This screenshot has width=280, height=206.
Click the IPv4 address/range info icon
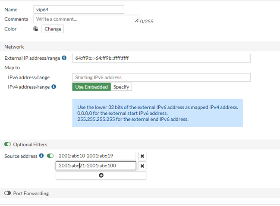pos(54,86)
